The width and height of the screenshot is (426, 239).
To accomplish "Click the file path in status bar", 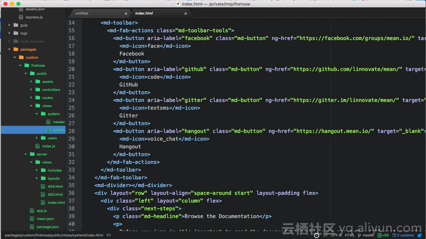I will (54, 235).
